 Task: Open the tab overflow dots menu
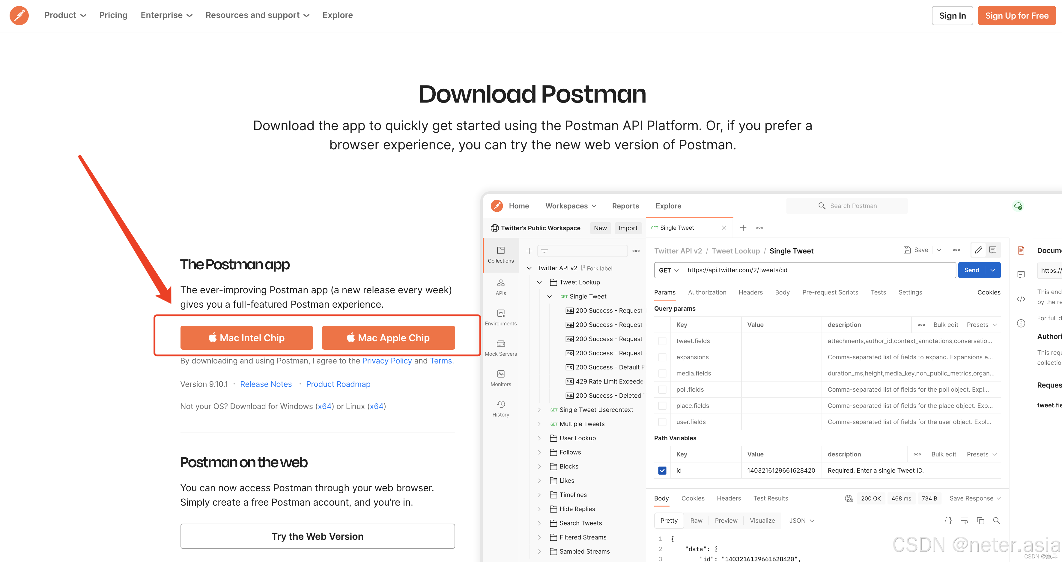pyautogui.click(x=759, y=228)
